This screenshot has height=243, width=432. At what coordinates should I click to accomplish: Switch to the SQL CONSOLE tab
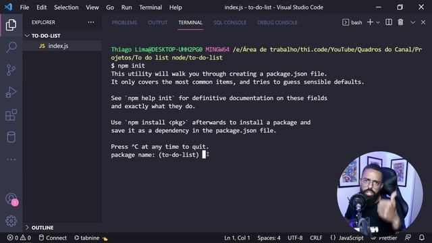click(230, 22)
